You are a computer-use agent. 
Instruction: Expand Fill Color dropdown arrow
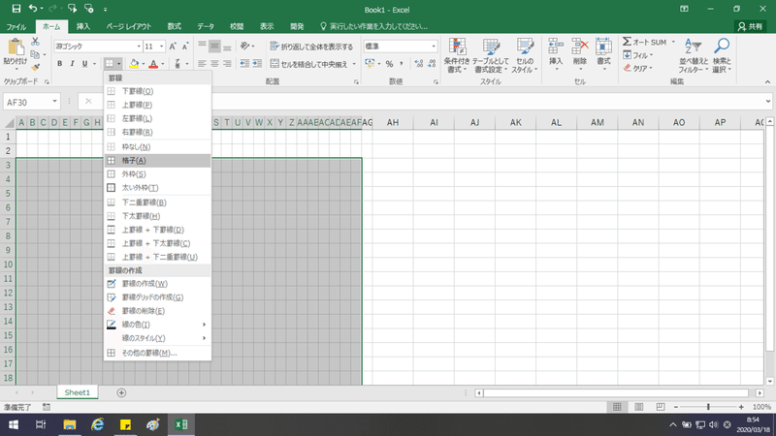(143, 64)
